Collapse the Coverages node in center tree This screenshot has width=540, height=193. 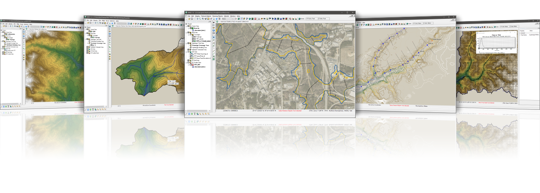(x=189, y=35)
